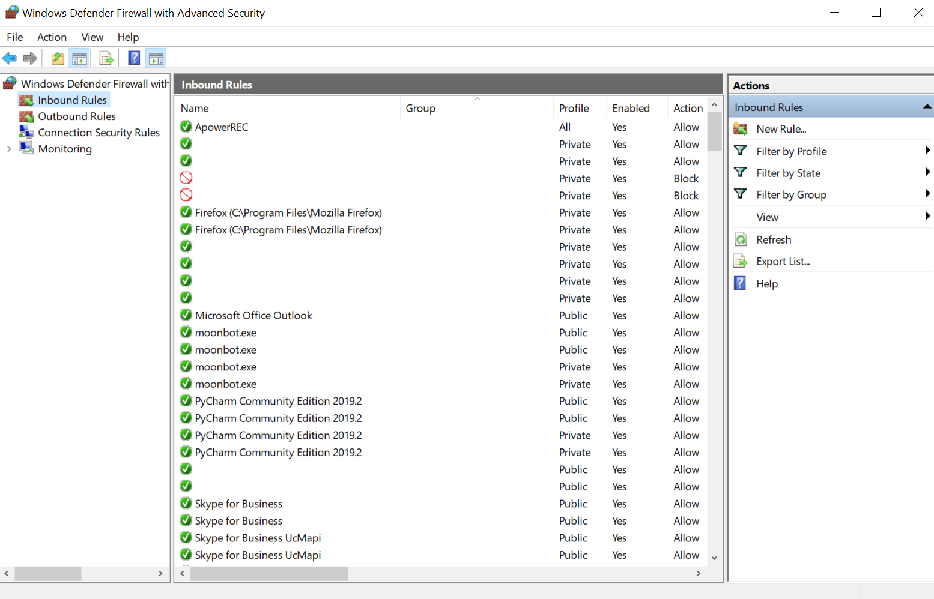Click the Export List toolbar icon
The width and height of the screenshot is (934, 599).
click(106, 58)
